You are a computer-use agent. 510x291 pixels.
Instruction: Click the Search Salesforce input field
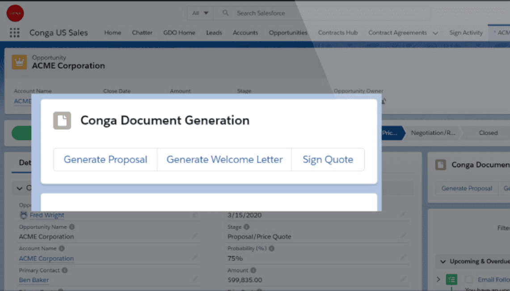[322, 13]
